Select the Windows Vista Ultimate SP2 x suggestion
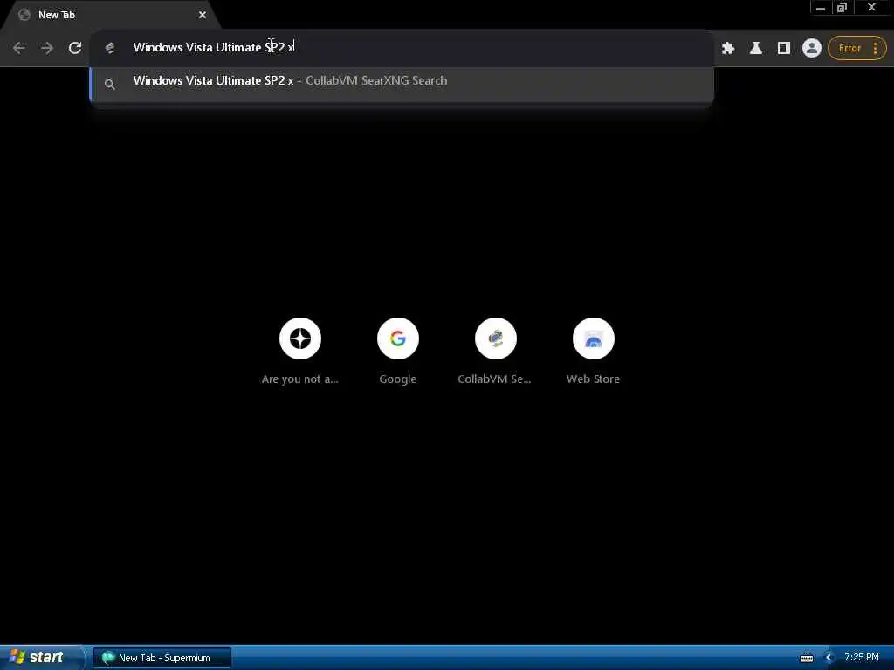Viewport: 894px width, 670px height. (402, 84)
